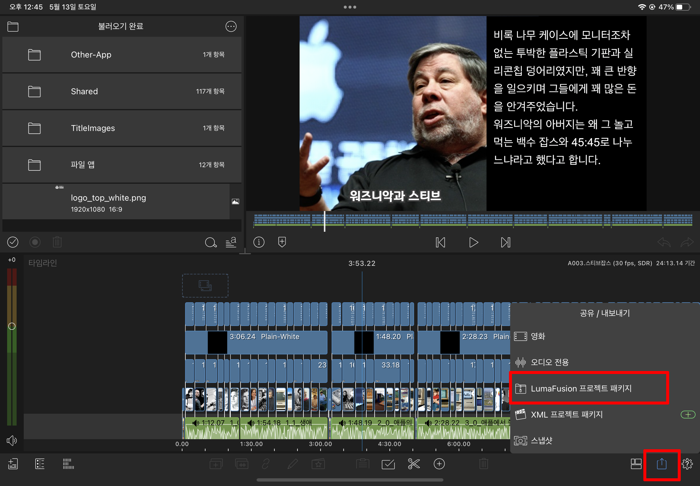Open the library source folder menu
700x486 pixels.
13,26
